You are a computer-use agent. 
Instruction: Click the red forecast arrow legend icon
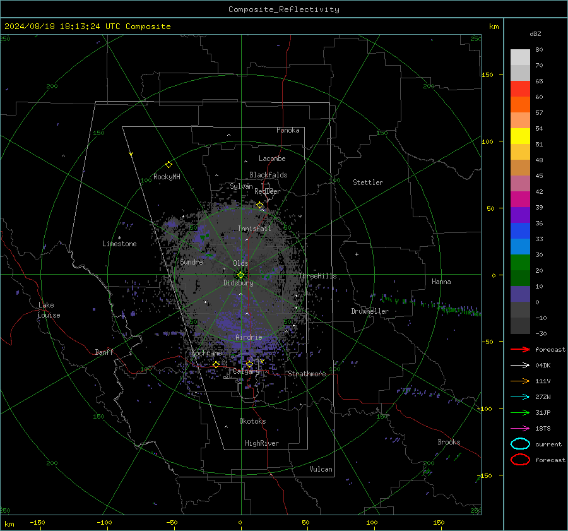pyautogui.click(x=520, y=349)
